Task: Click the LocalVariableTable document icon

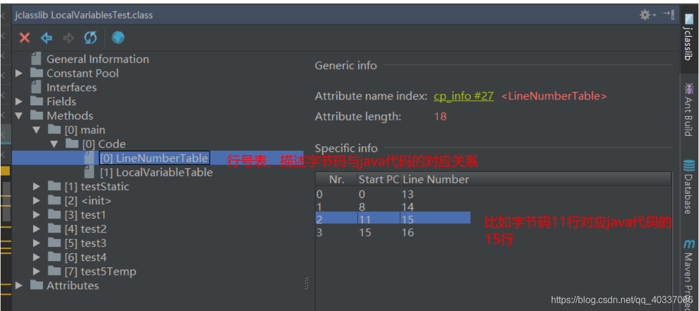Action: point(89,172)
